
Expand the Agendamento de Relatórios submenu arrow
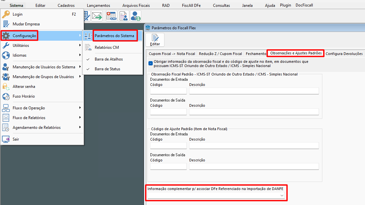tap(80, 127)
